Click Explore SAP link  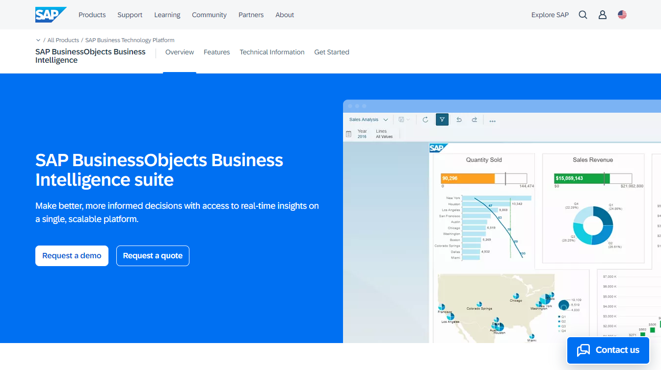550,15
